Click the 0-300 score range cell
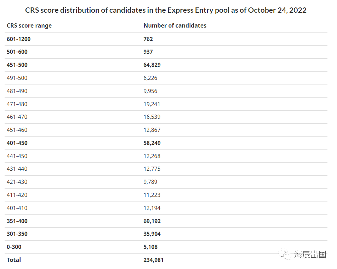Image resolution: width=337 pixels, height=269 pixels. tap(14, 247)
